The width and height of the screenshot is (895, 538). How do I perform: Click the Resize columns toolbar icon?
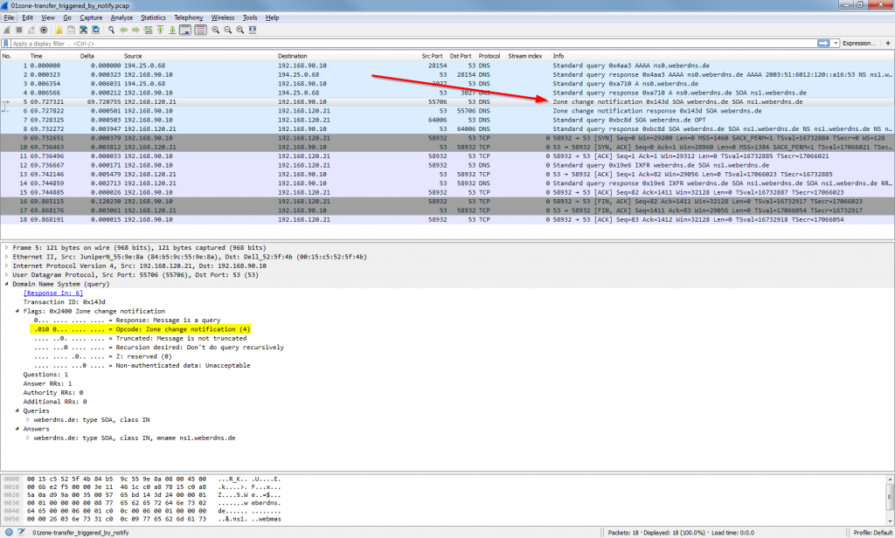tap(253, 30)
